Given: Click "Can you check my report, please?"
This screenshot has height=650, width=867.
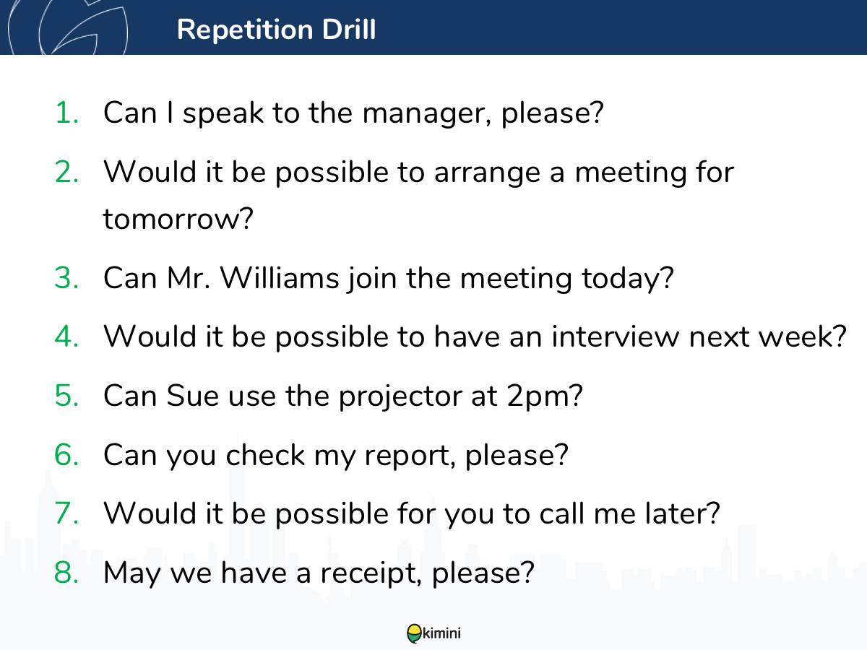Looking at the screenshot, I should point(336,456).
